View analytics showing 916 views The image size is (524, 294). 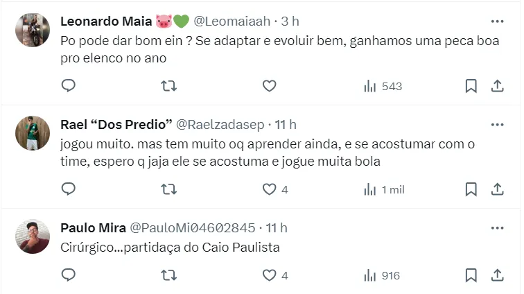click(382, 275)
